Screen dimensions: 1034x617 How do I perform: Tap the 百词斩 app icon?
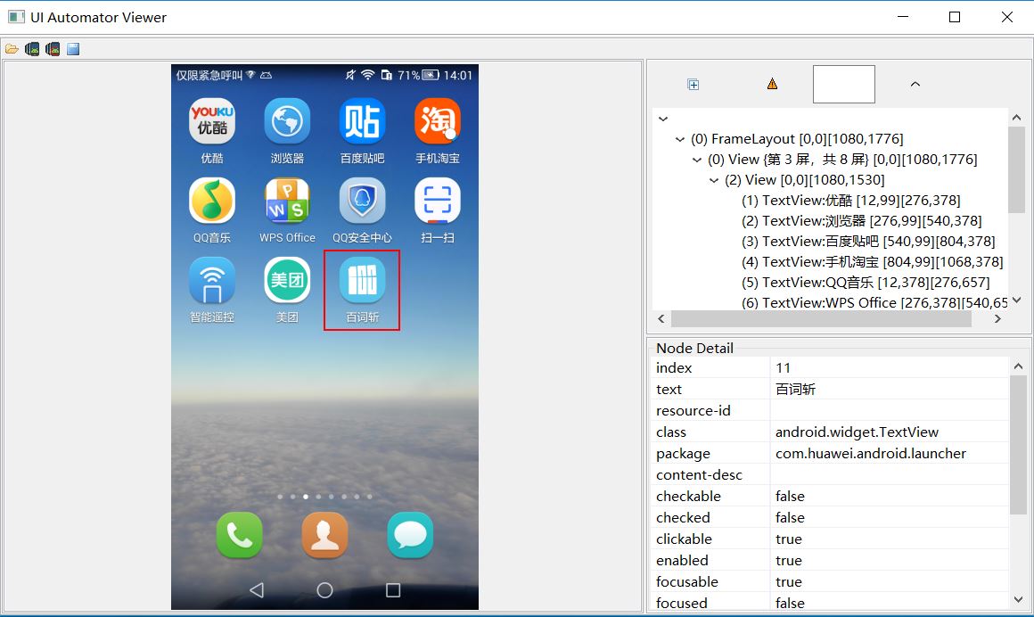(x=362, y=281)
